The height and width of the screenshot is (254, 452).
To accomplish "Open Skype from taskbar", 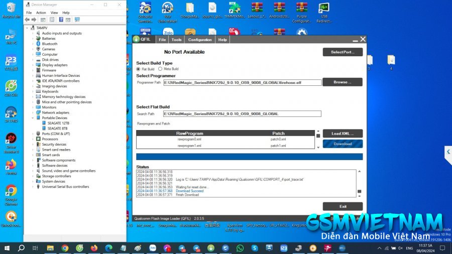I will pos(255,248).
